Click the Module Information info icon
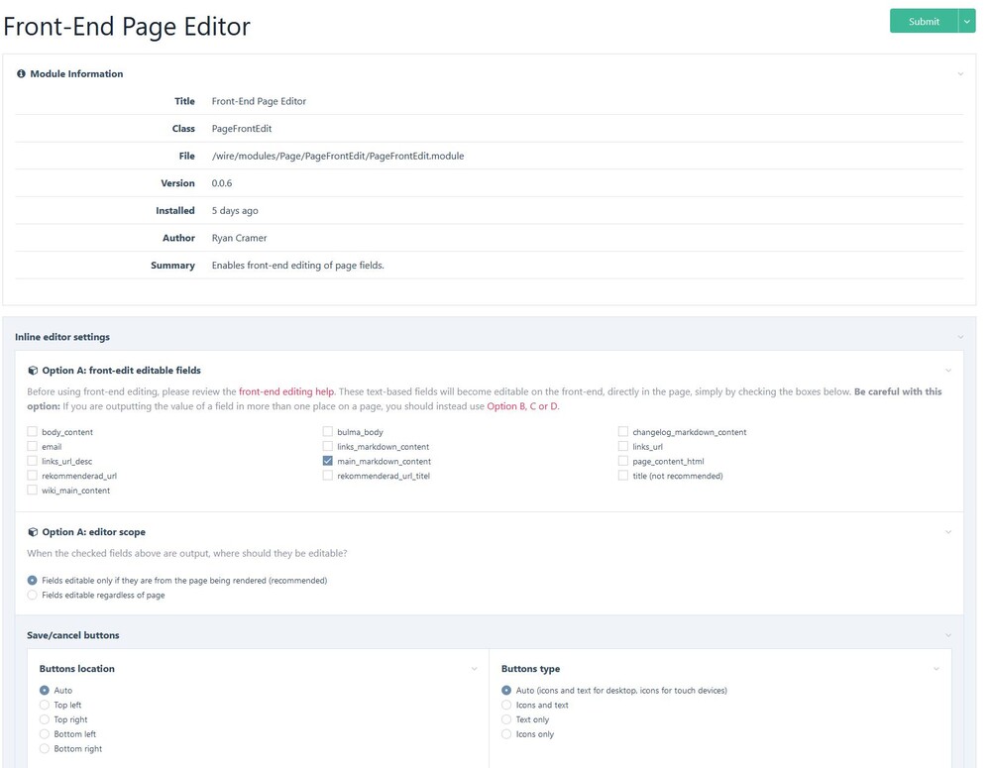Viewport: 991px width, 768px height. (22, 74)
